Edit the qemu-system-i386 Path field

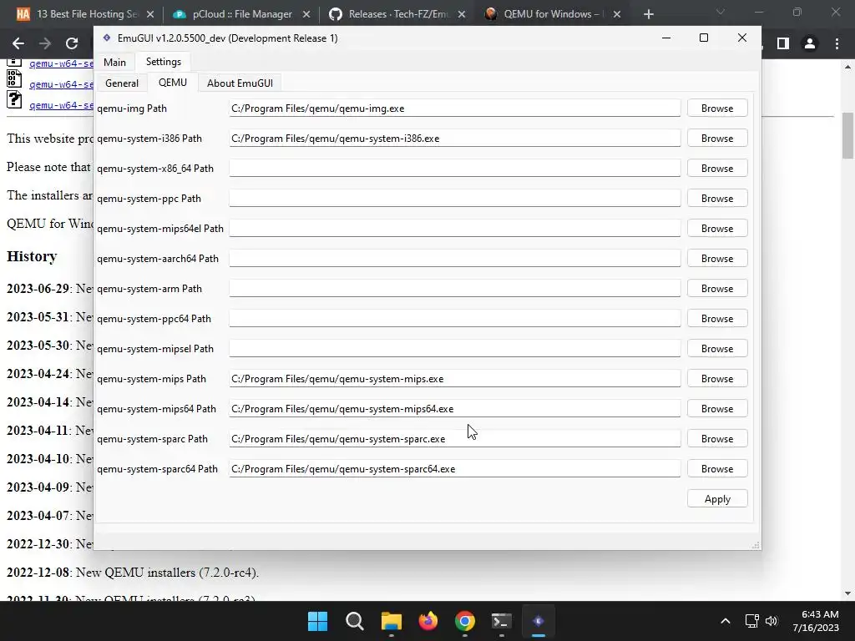click(x=455, y=138)
